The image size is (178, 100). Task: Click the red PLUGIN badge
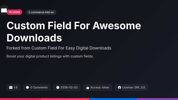point(14,12)
